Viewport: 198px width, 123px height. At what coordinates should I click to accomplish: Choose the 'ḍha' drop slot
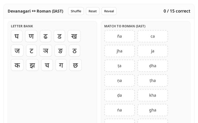coord(153,66)
